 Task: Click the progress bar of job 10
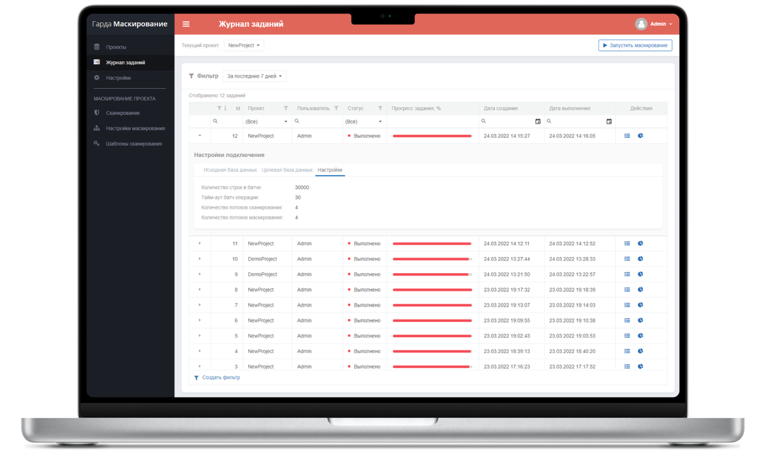point(432,259)
